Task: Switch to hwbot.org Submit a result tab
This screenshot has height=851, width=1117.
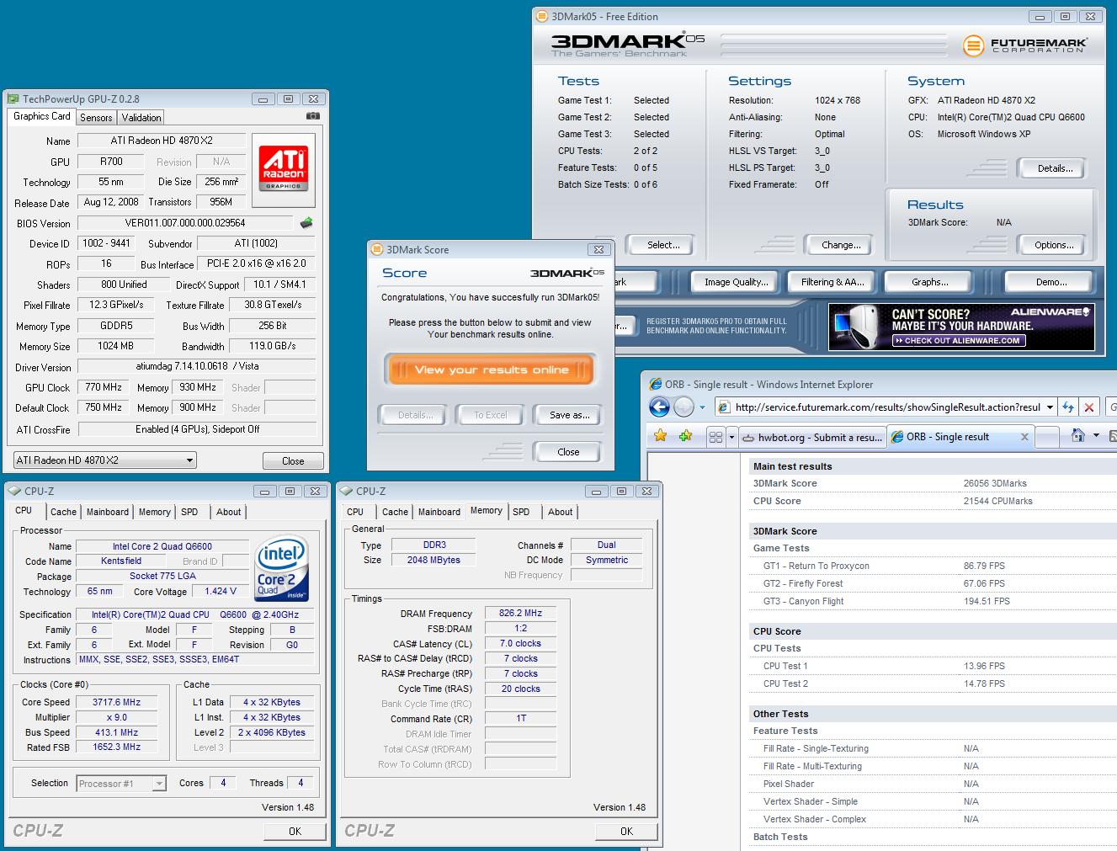Action: pos(812,437)
